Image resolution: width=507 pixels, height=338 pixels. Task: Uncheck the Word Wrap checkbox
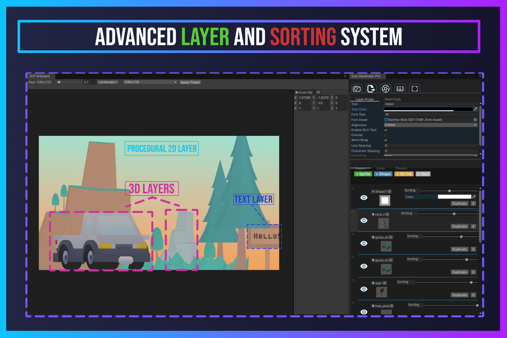[386, 140]
